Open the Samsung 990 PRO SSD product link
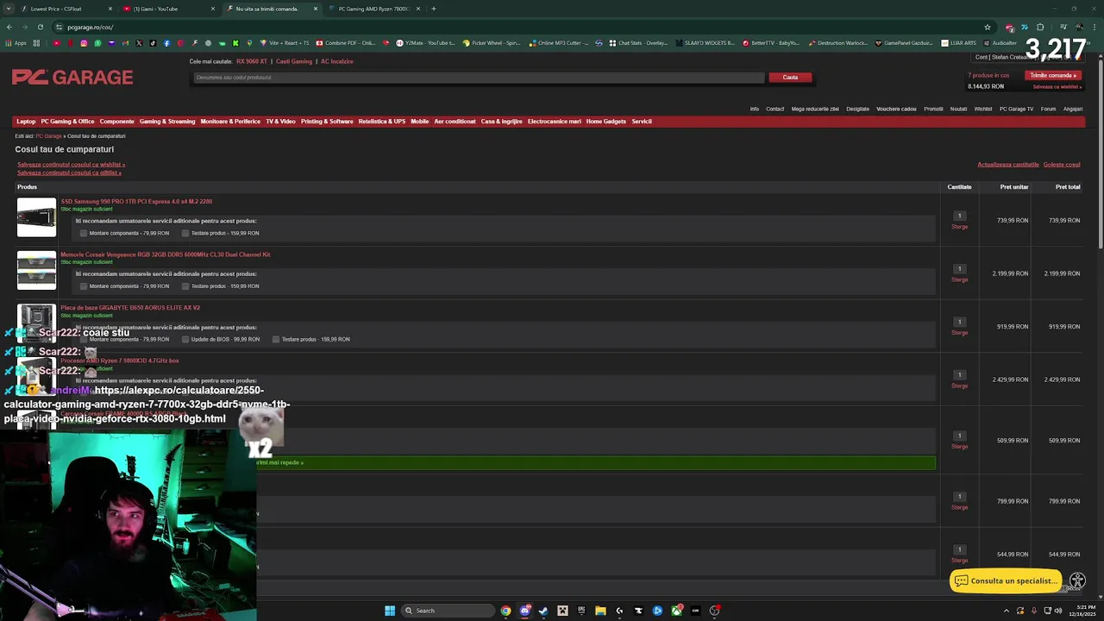 (x=136, y=202)
